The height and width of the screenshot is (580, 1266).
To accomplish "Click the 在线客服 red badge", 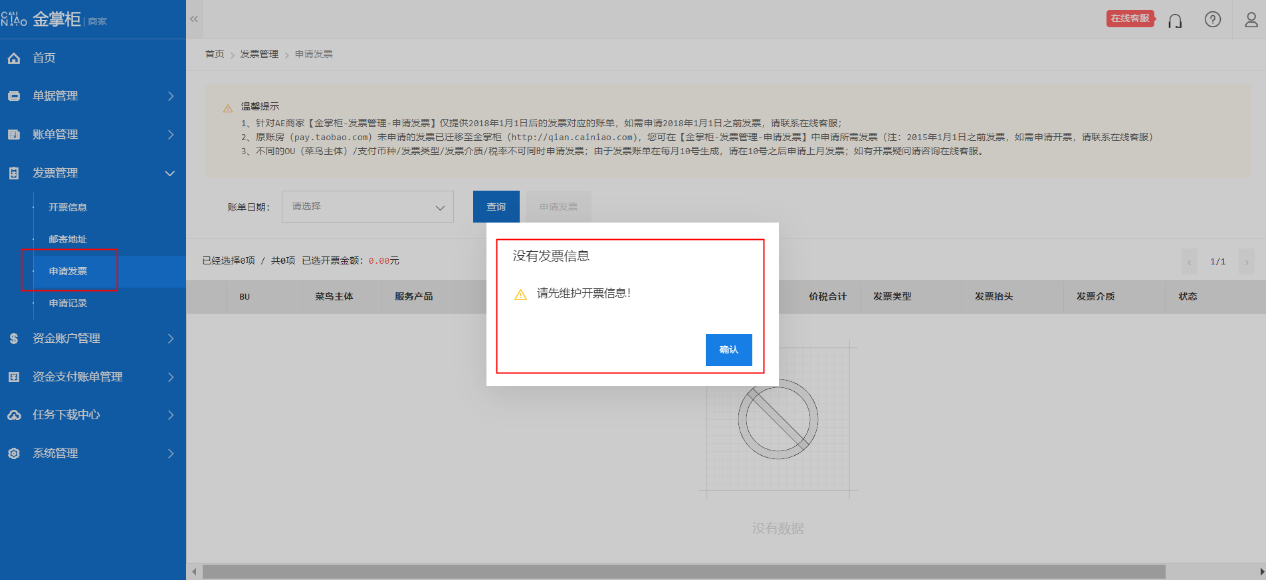I will pyautogui.click(x=1130, y=19).
